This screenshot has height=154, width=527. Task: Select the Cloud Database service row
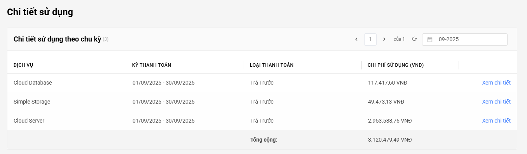(262, 83)
